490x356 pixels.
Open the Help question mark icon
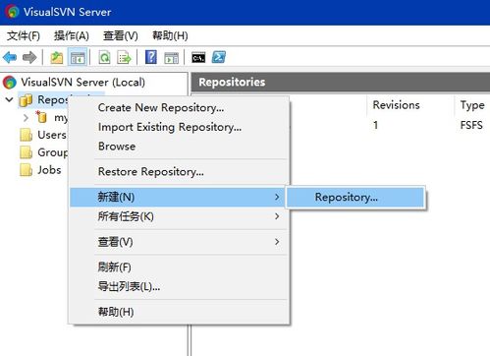[151, 58]
